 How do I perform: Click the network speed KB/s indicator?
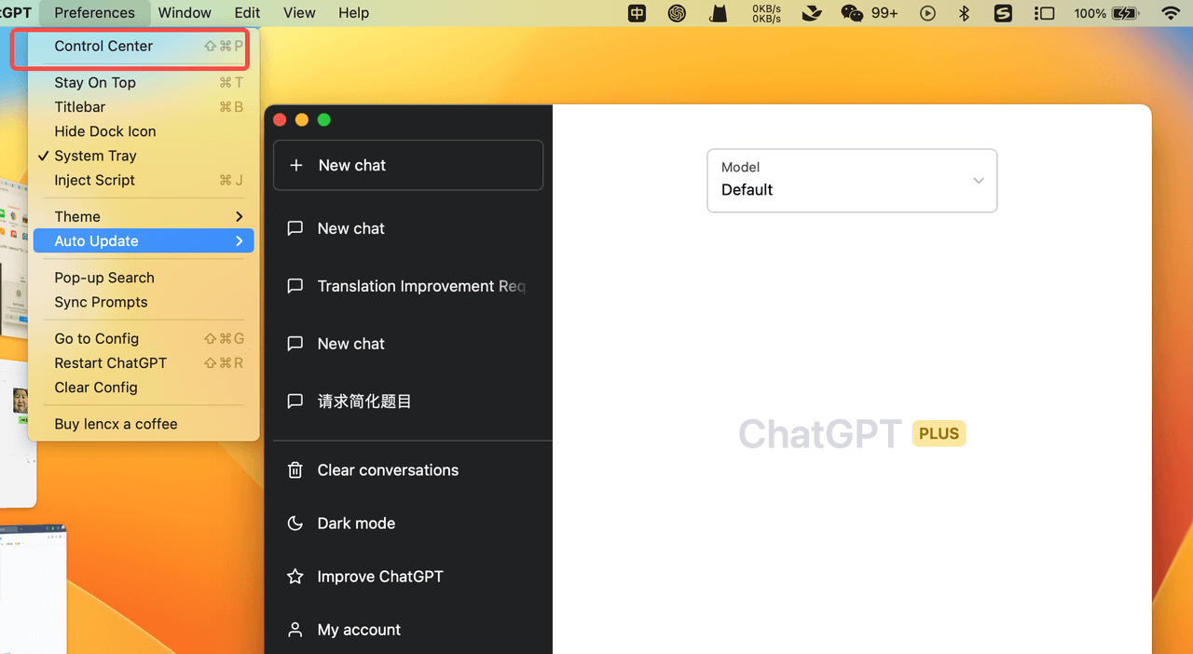(766, 13)
